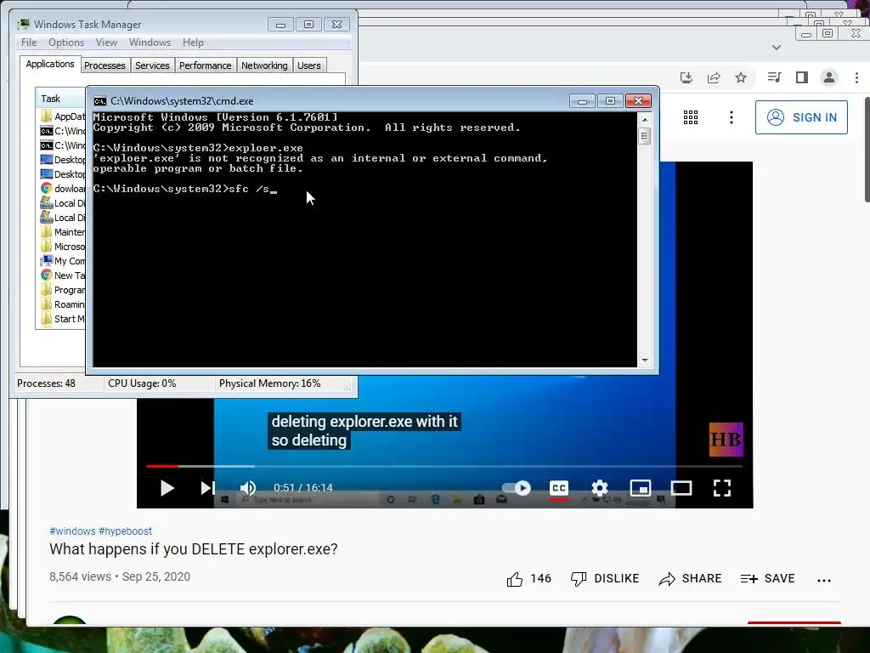Click cmd window scroll down arrow
This screenshot has width=870, height=653.
pos(645,361)
